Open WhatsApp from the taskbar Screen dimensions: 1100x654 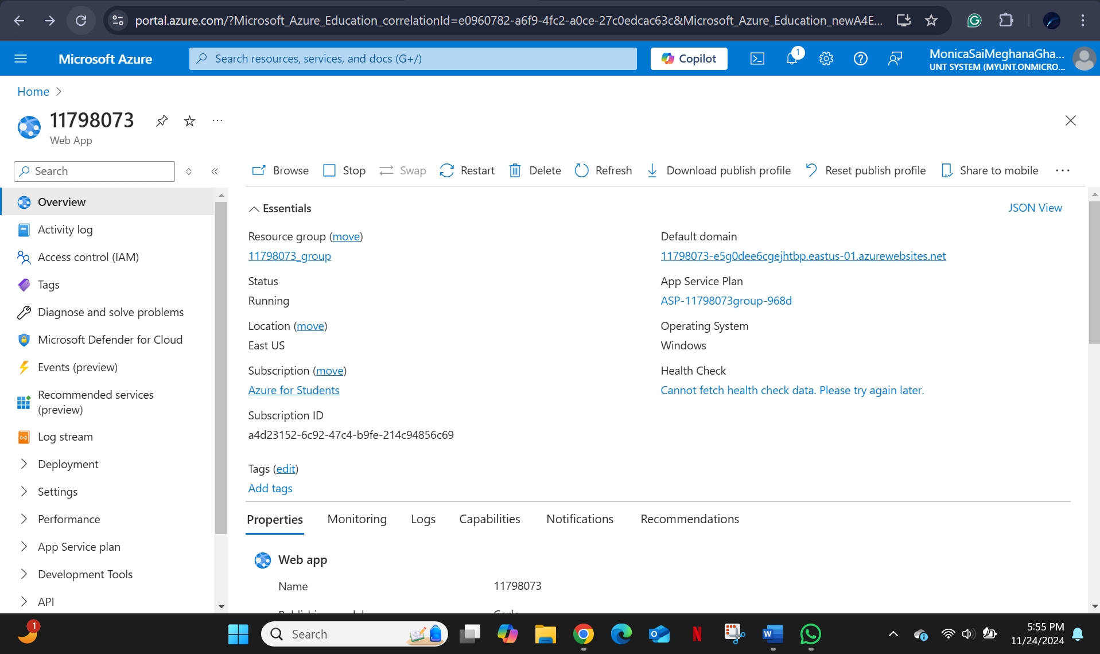point(811,634)
